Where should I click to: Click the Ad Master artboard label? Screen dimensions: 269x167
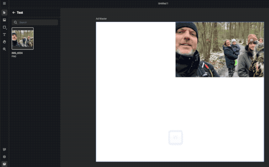click(101, 18)
